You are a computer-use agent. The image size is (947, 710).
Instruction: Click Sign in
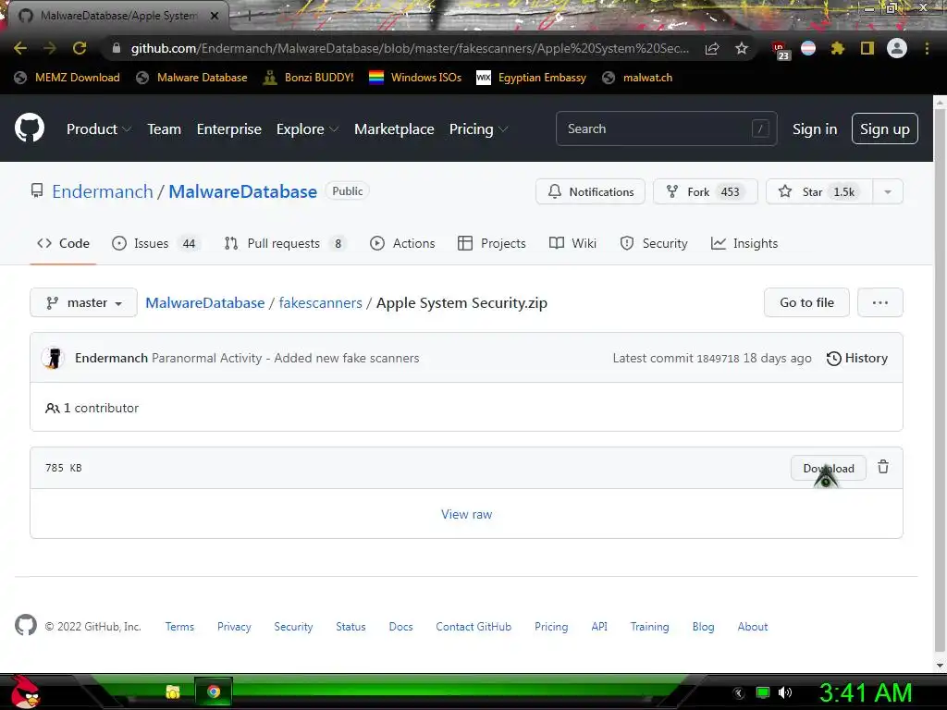pos(815,129)
